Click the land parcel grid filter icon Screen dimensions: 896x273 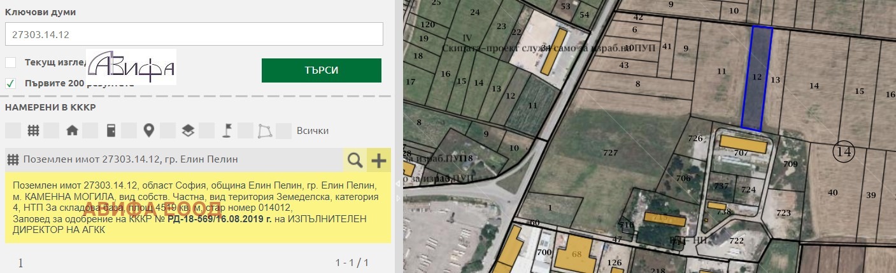point(33,131)
